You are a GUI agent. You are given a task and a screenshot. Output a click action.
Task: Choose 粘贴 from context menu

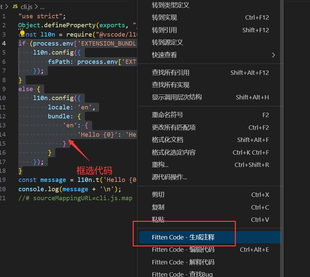point(210,219)
